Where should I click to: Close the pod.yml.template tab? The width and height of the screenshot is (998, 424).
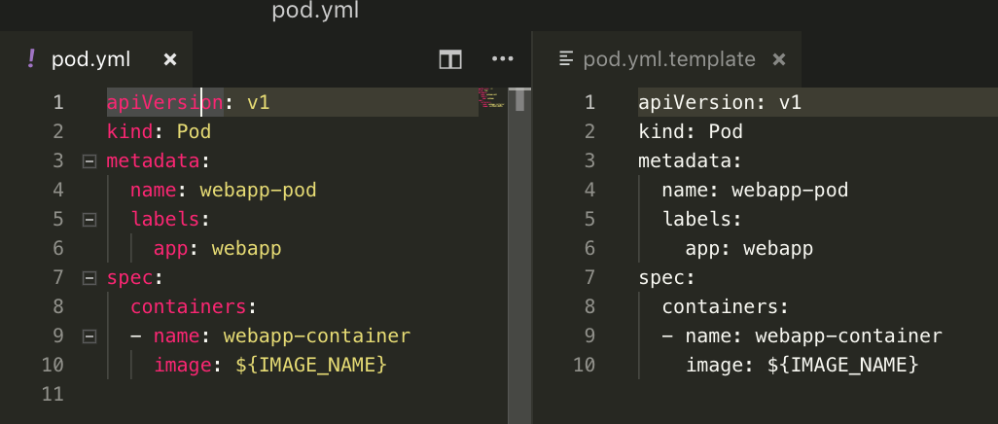(x=778, y=59)
